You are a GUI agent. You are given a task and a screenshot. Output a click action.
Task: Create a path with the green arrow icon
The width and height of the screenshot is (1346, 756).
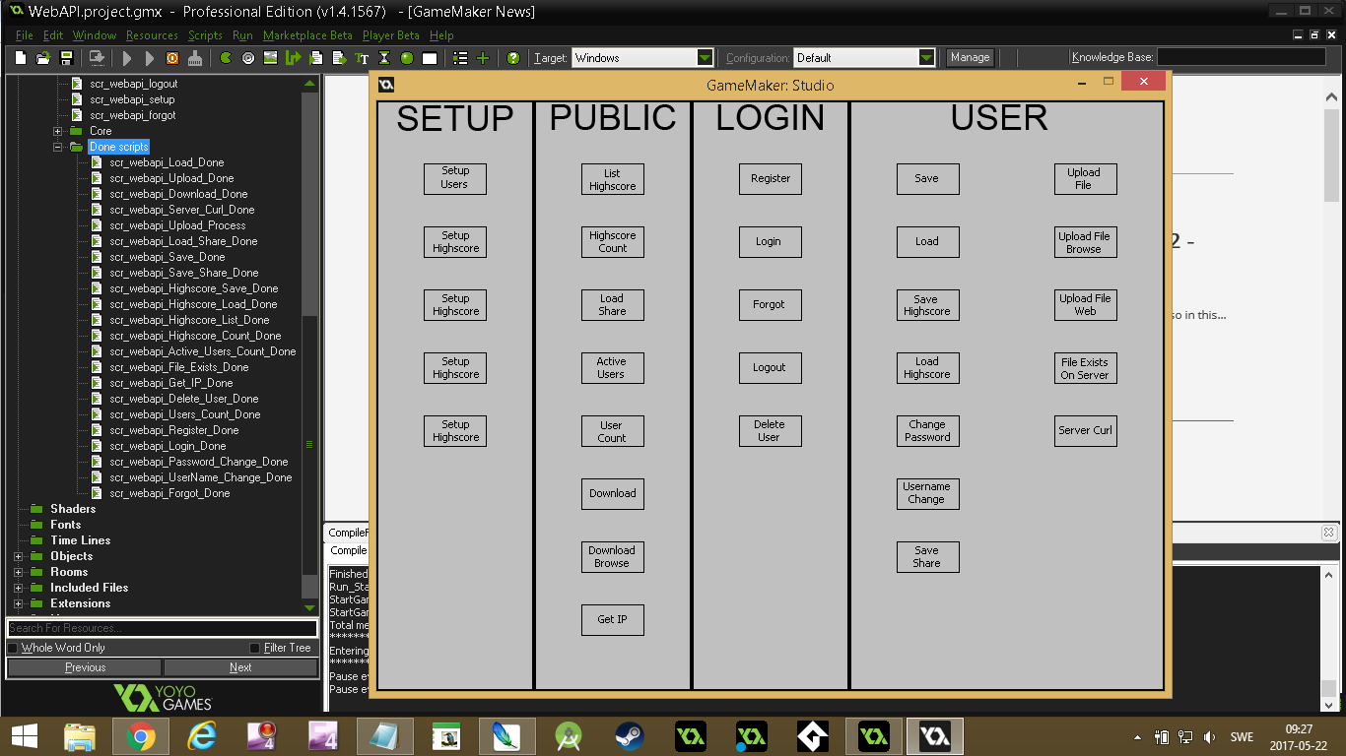click(x=294, y=58)
